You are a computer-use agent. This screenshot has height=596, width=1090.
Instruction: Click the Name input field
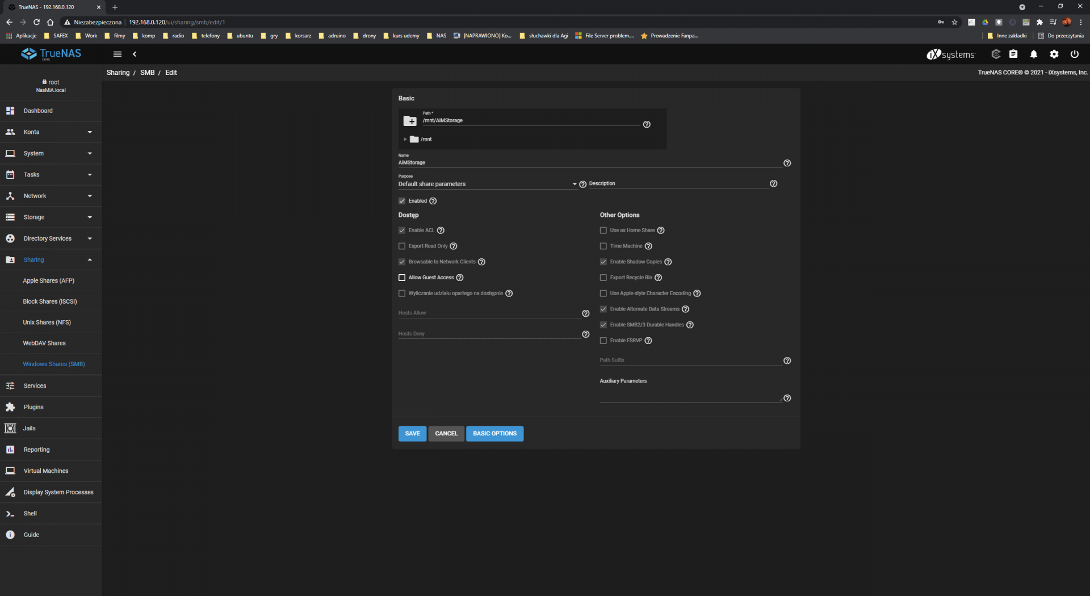590,163
